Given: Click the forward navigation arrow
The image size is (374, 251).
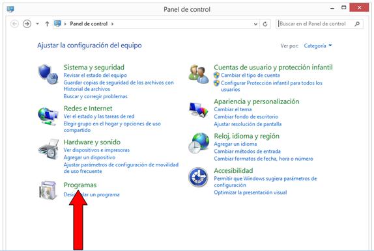Looking at the screenshot, I should [27, 24].
